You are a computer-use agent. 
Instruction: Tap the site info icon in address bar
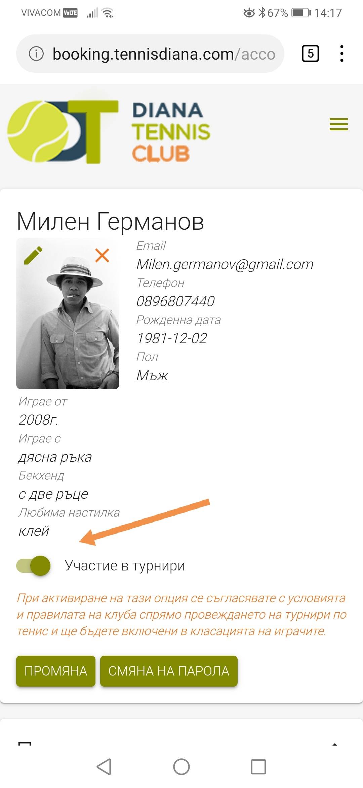[36, 54]
